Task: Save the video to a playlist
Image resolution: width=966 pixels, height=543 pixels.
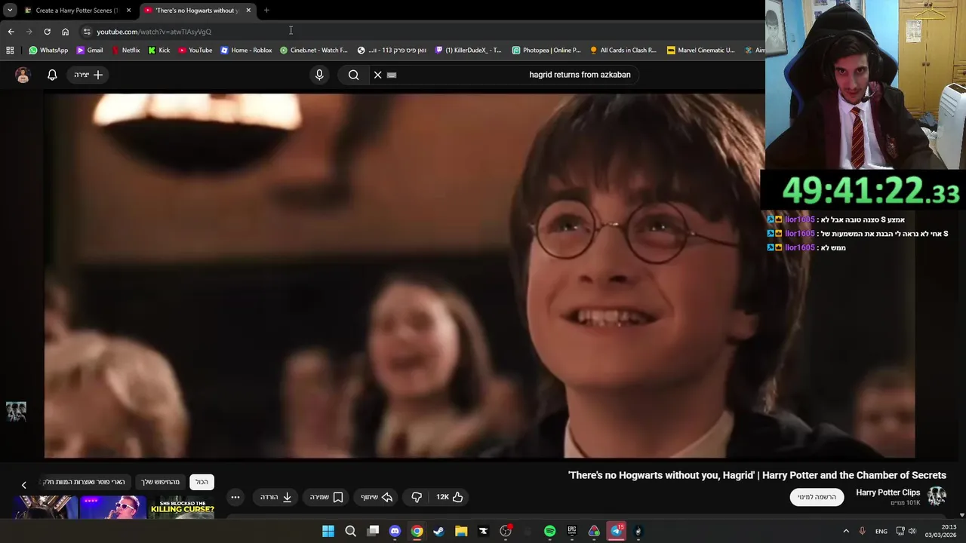Action: tap(326, 497)
